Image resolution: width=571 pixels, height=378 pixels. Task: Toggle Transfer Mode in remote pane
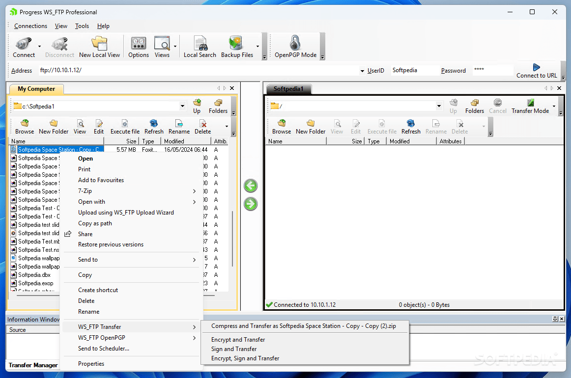530,106
